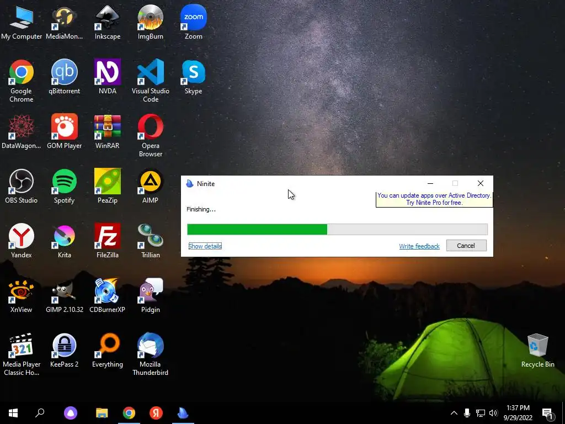565x424 pixels.
Task: Click Show details link in Ninite
Action: [x=205, y=246]
